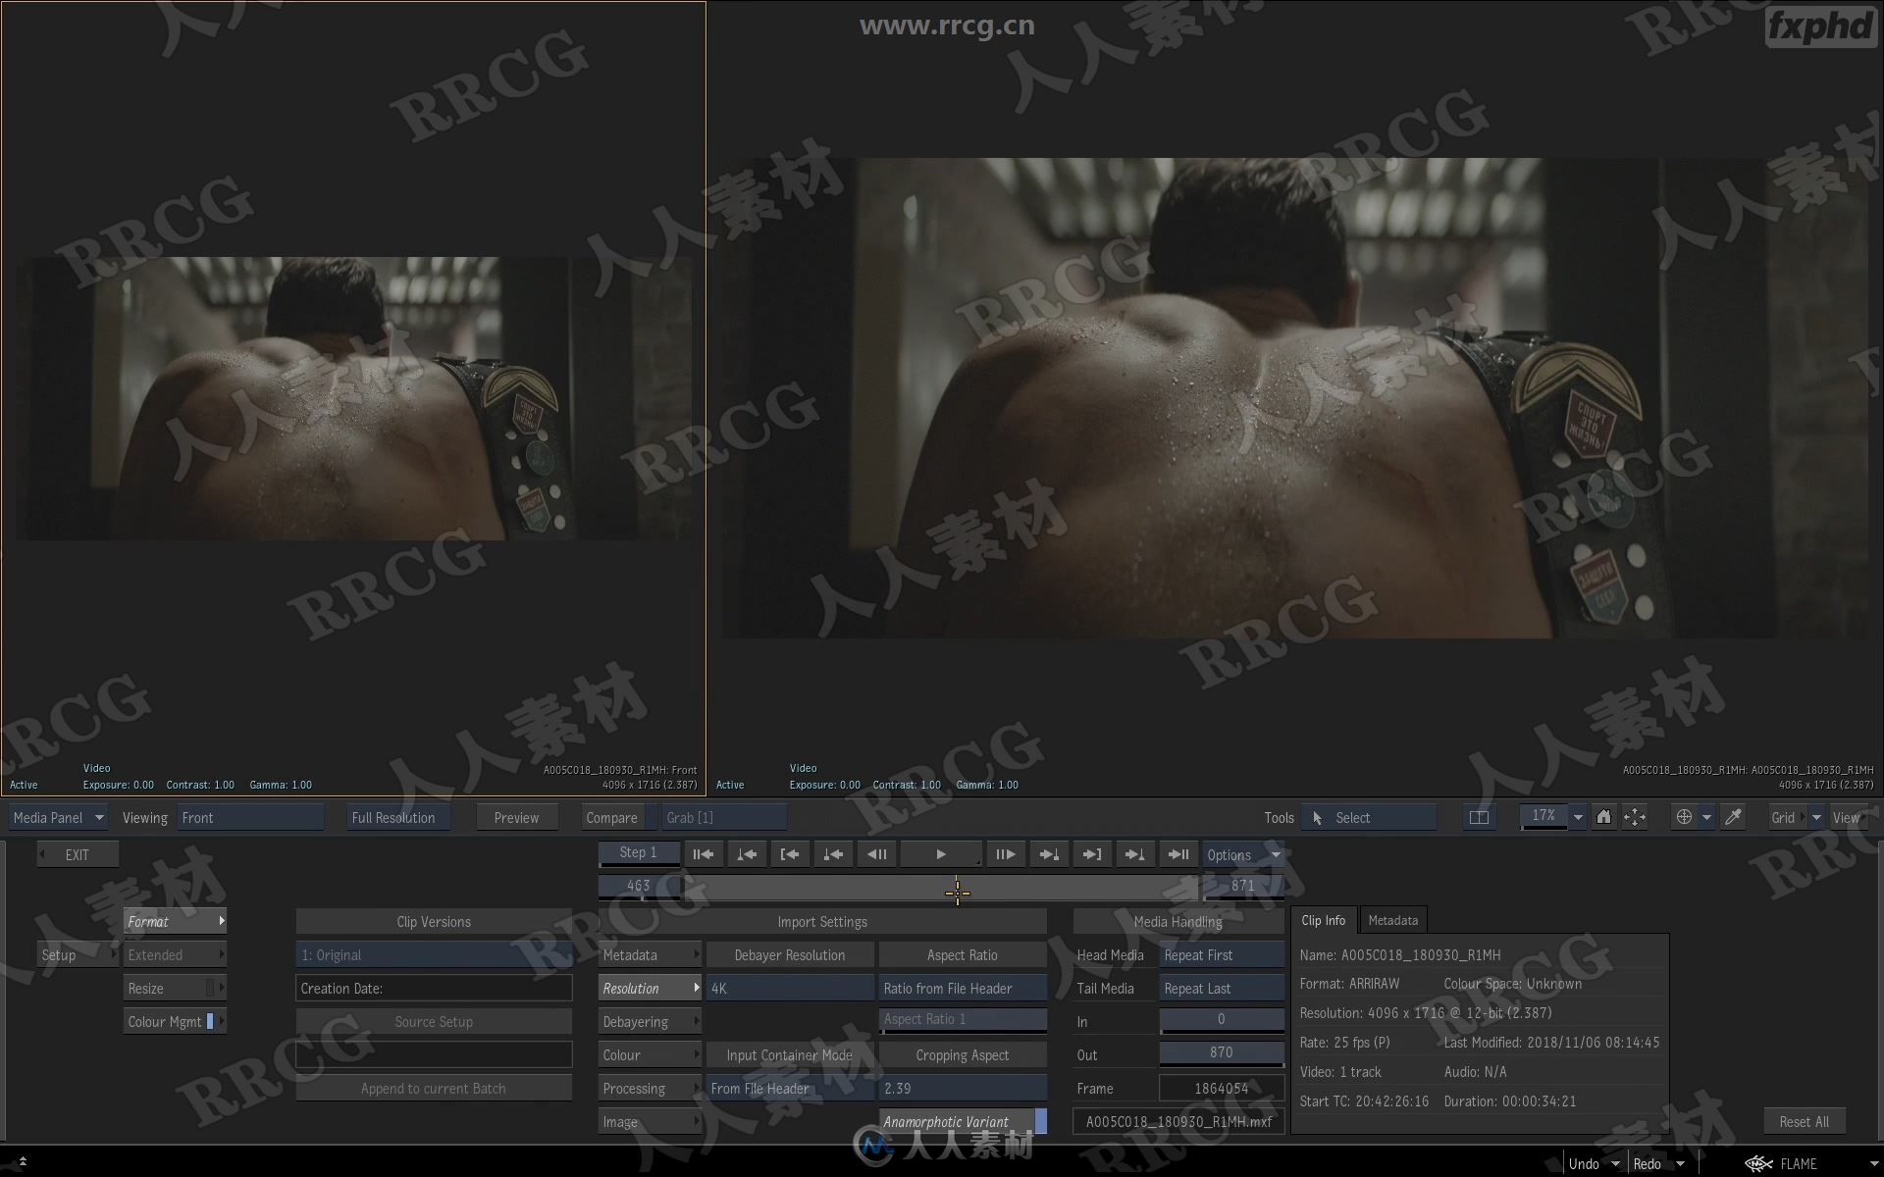The width and height of the screenshot is (1884, 1177).
Task: Open the Debayer Resolution 4K dropdown
Action: [790, 988]
